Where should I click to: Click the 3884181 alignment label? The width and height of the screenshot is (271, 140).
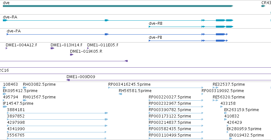pyautogui.click(x=16, y=110)
